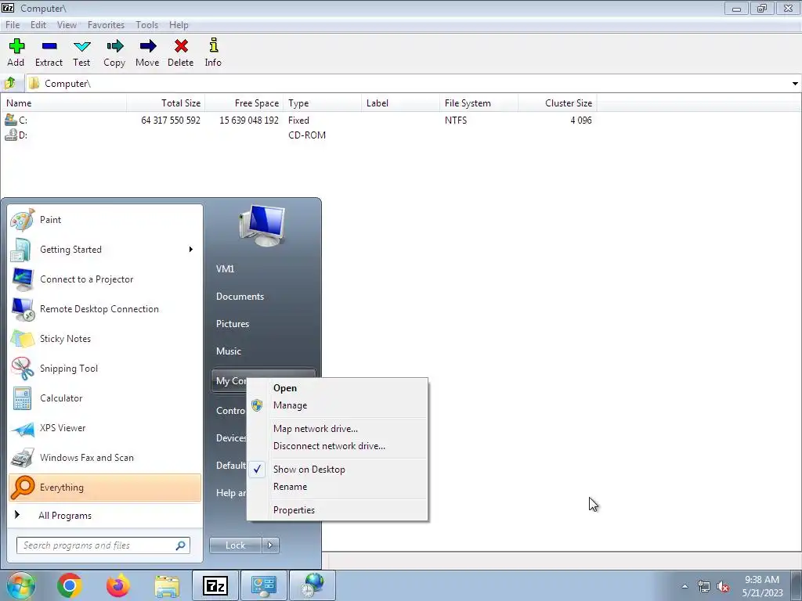
Task: Hit the red Delete X icon
Action: point(181,46)
